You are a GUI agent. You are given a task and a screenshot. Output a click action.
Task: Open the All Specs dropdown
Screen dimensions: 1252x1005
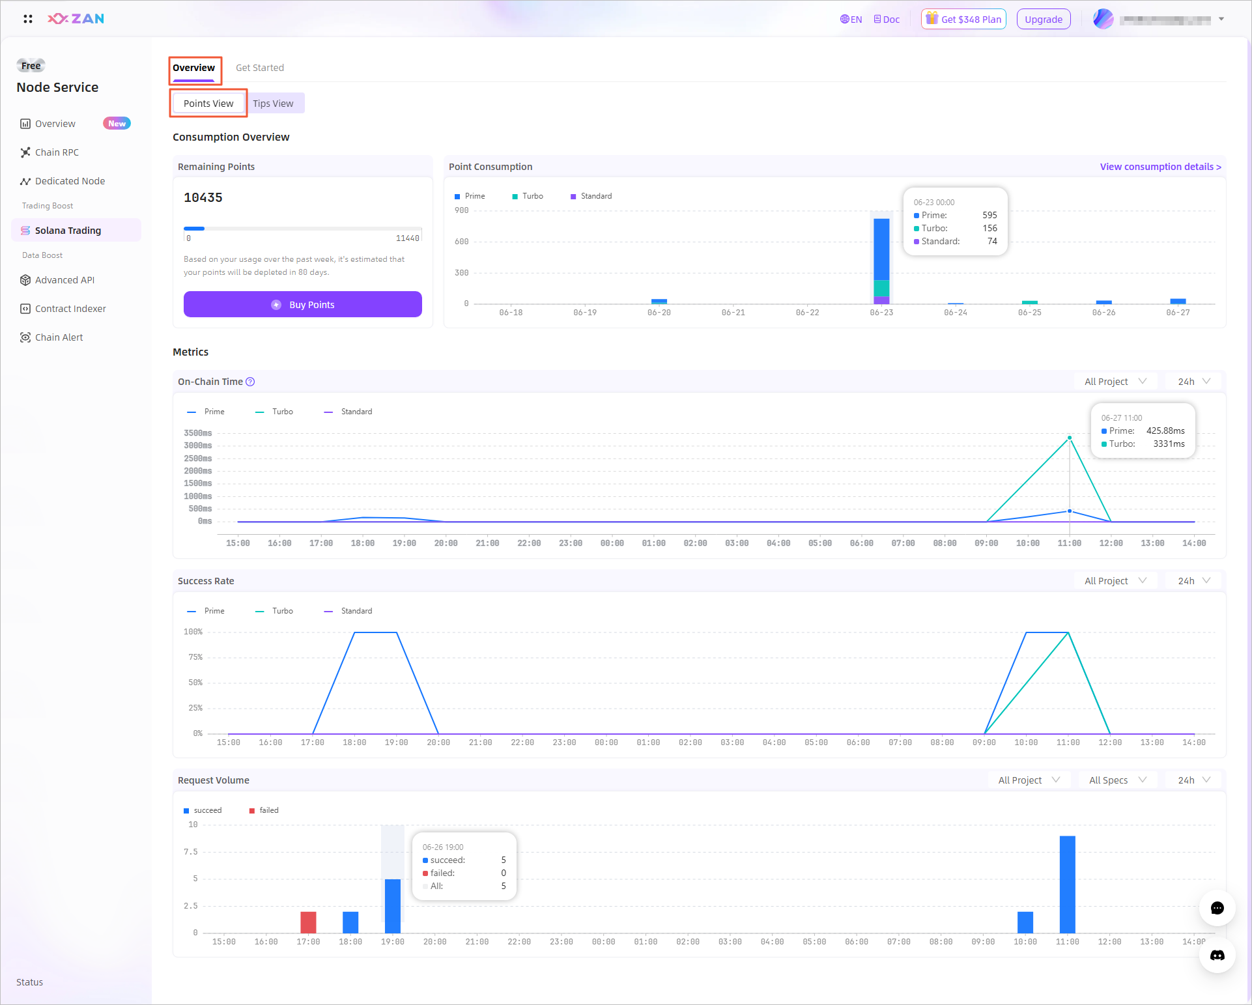pos(1117,780)
